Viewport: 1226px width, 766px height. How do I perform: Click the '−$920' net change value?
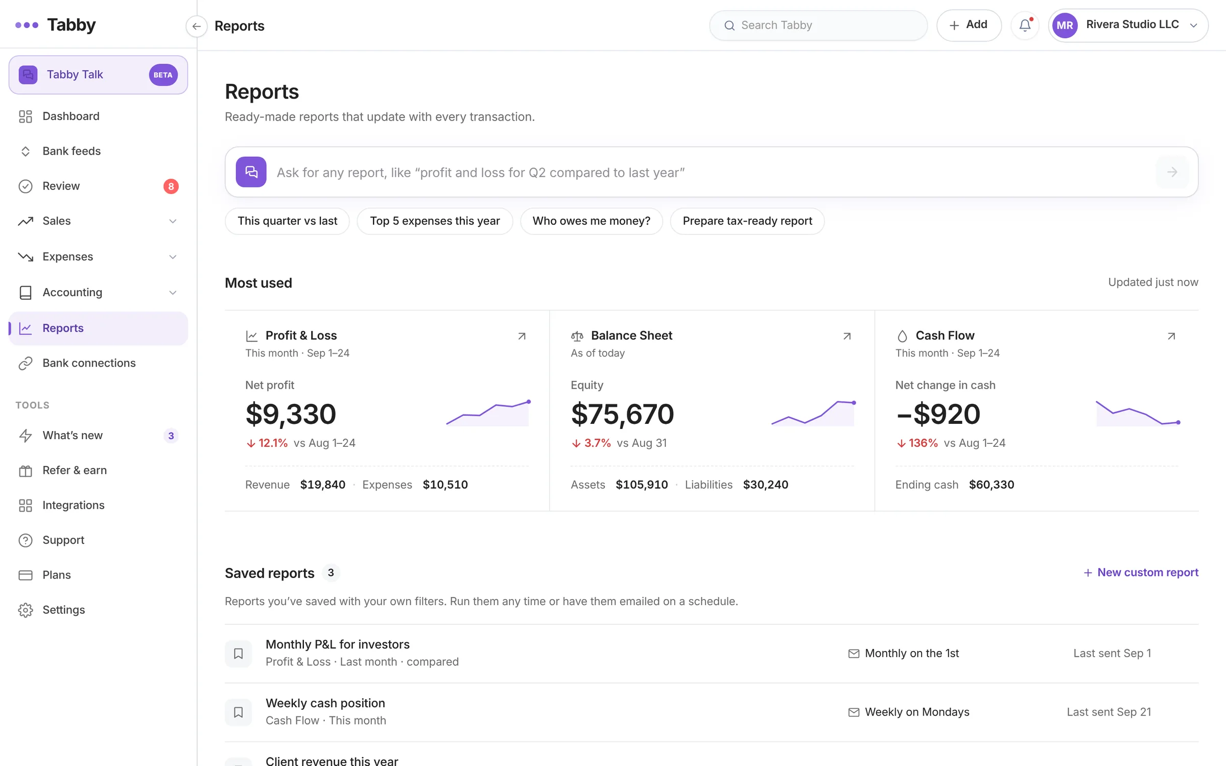pyautogui.click(x=938, y=414)
